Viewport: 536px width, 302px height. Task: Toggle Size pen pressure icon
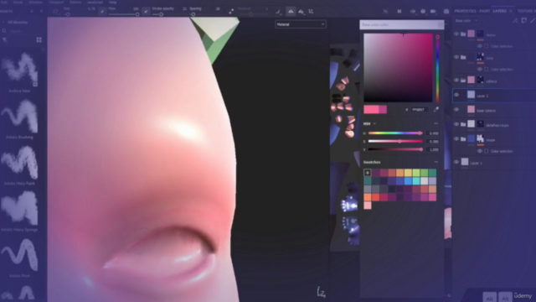pyautogui.click(x=102, y=11)
